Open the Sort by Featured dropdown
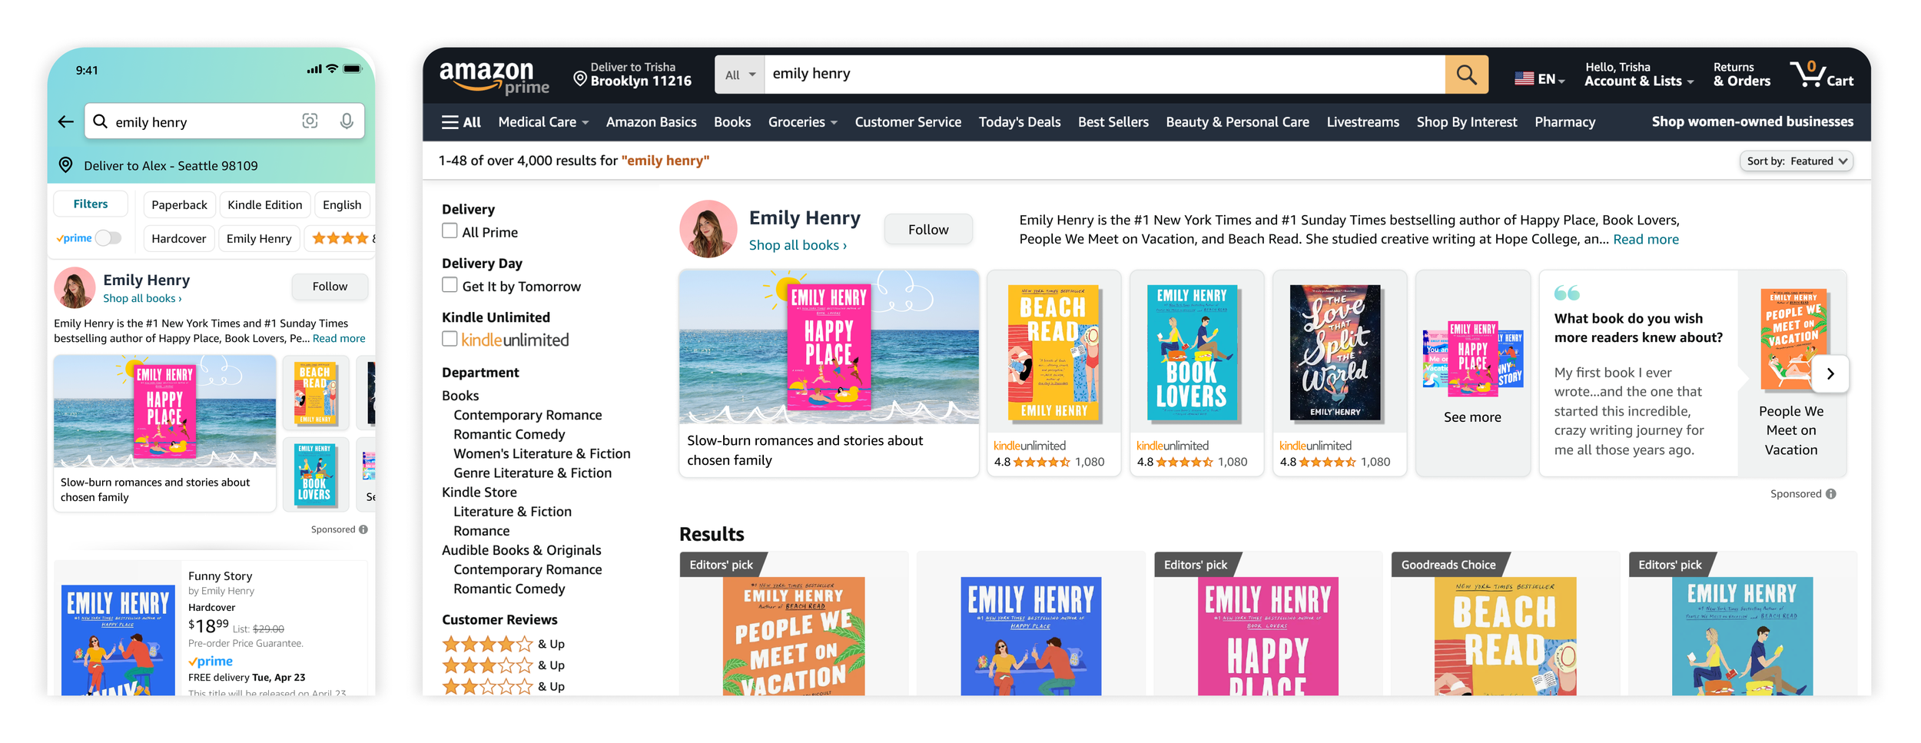The image size is (1921, 743). coord(1797,161)
